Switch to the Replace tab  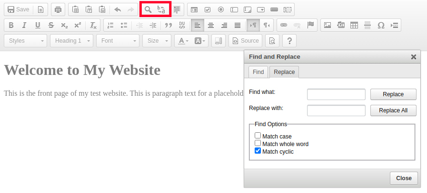pyautogui.click(x=284, y=72)
